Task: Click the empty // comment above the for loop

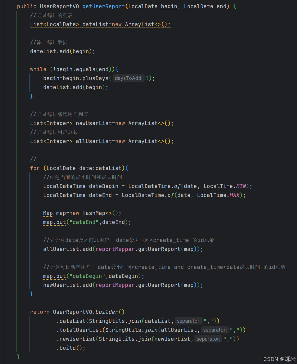Action: (x=33, y=159)
